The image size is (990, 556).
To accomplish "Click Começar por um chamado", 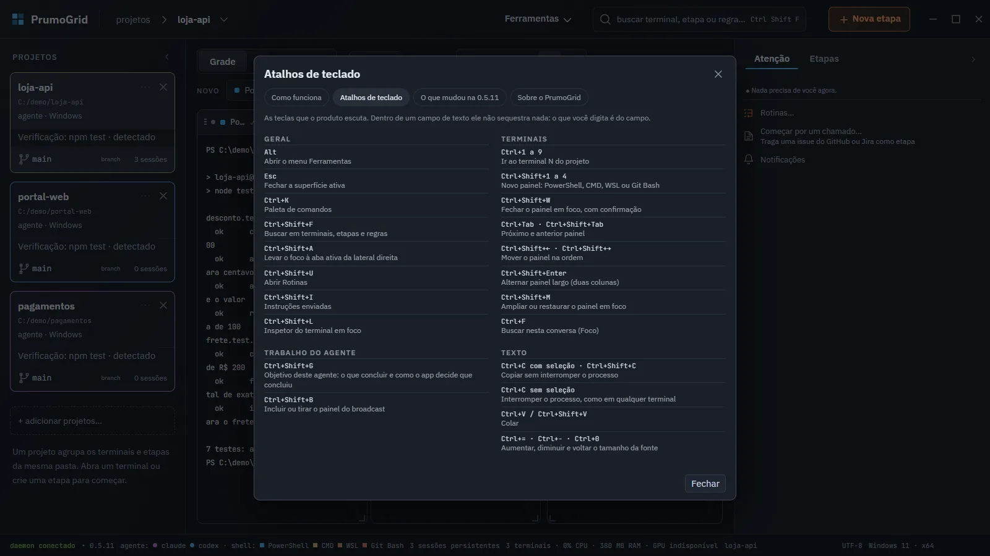I will click(811, 131).
